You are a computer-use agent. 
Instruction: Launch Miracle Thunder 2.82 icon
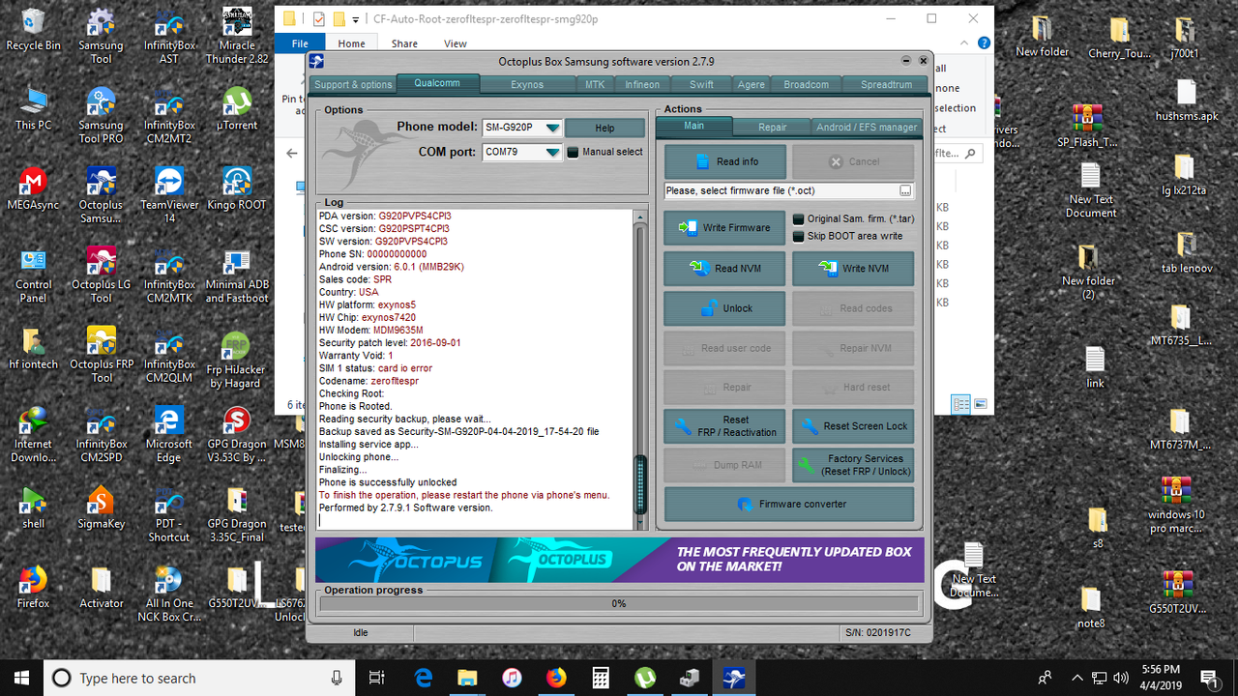pos(237,36)
